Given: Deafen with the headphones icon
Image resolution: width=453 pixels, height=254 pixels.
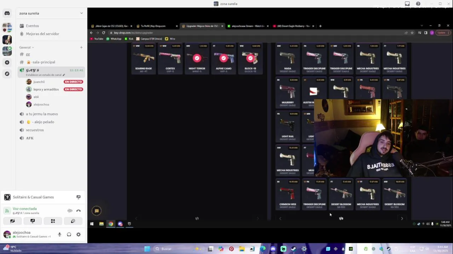Looking at the screenshot, I should 69,235.
